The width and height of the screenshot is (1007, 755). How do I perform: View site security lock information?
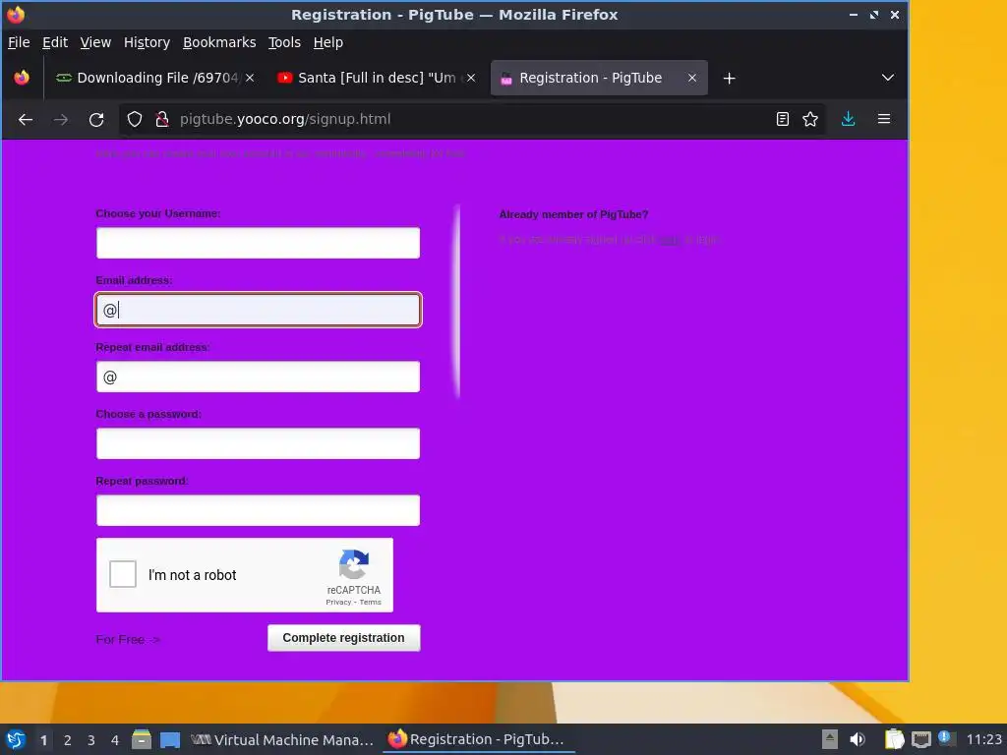coord(162,119)
